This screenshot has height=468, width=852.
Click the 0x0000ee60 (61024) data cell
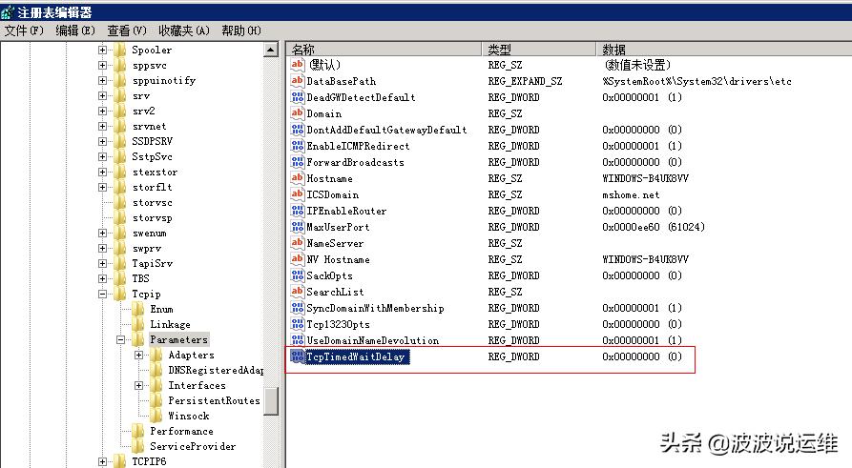[654, 227]
